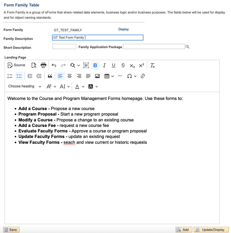Expand the Find and Replace dropdown arrow
Image resolution: width=231 pixels, height=233 pixels.
(x=78, y=65)
